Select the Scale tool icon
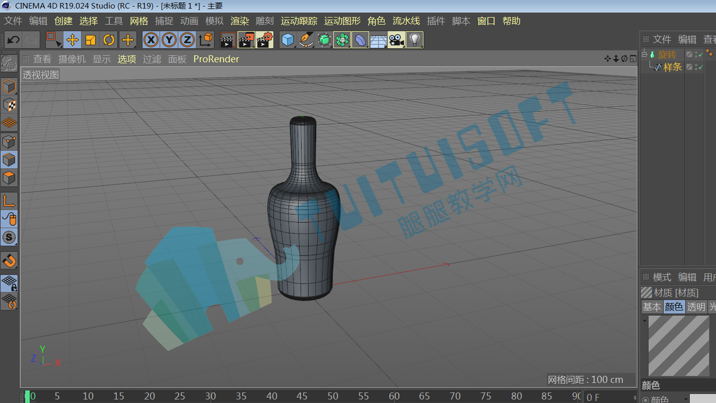 click(91, 40)
